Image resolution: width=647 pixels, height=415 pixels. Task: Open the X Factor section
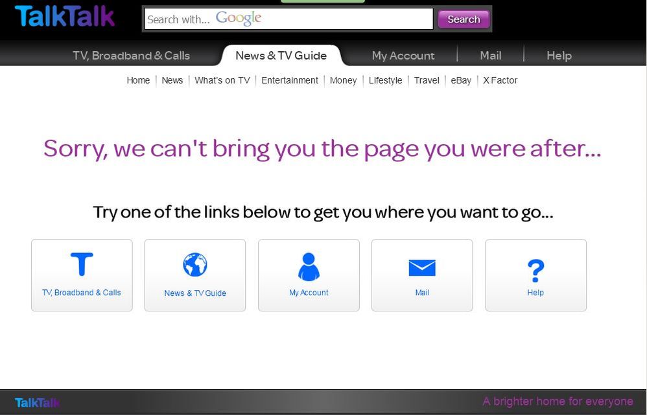pyautogui.click(x=500, y=80)
